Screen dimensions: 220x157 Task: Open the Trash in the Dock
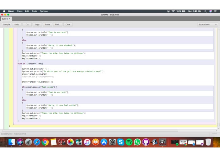(208, 142)
